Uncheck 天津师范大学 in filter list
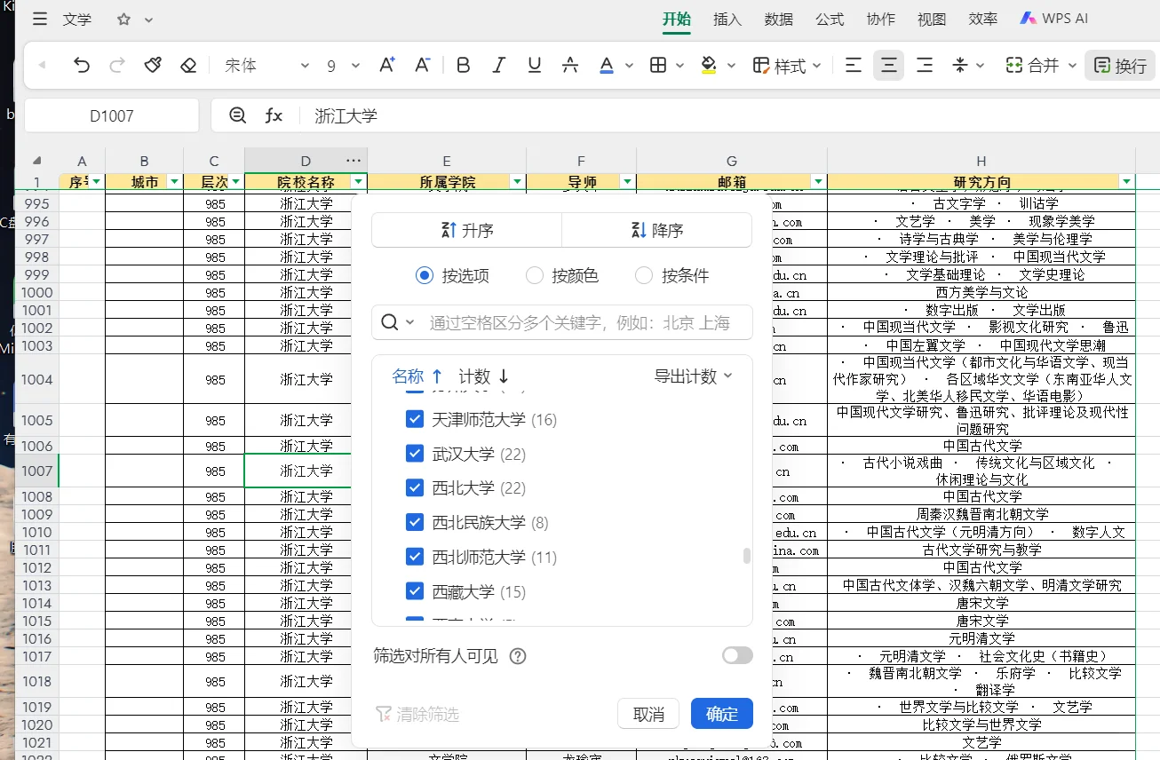This screenshot has width=1160, height=760. tap(415, 419)
